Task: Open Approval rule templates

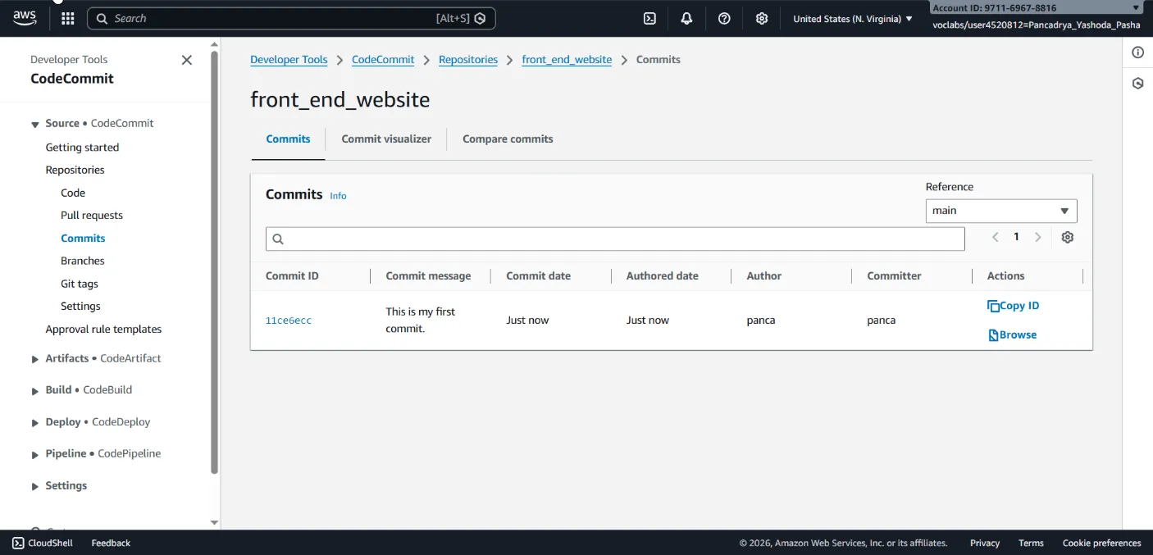Action: (103, 329)
